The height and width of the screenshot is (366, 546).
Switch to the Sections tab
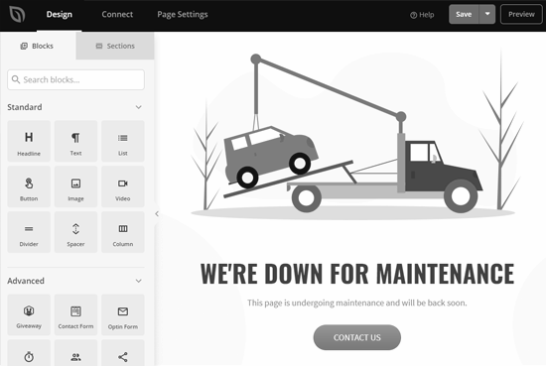tap(115, 46)
